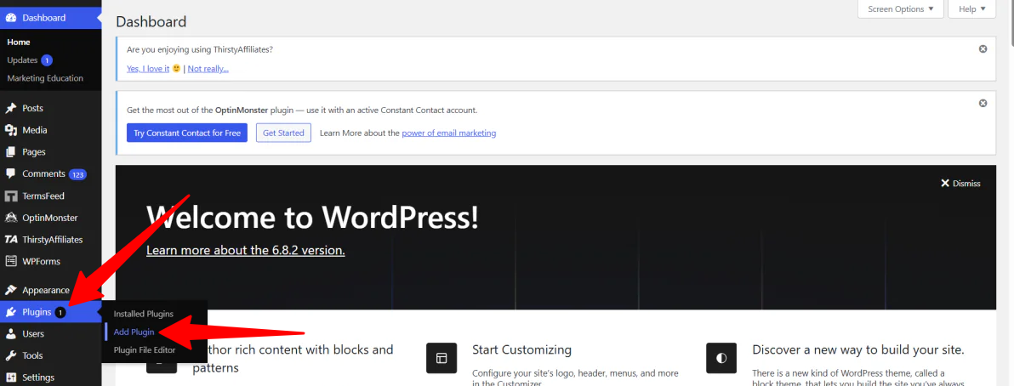Screen dimensions: 1014x386
Task: Click the Settings icon in sidebar
Action: (x=11, y=377)
